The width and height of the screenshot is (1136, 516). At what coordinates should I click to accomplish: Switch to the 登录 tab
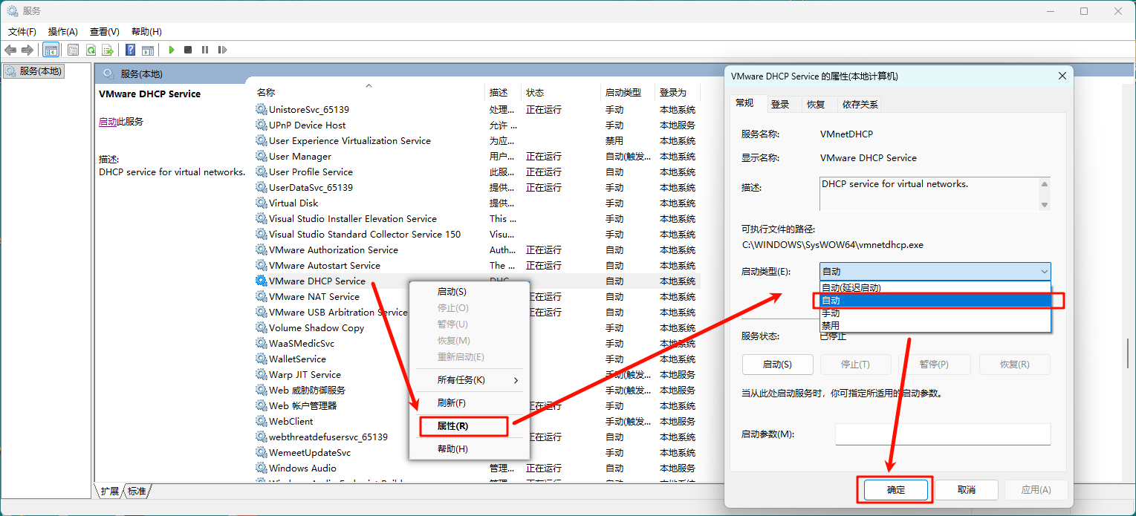pos(780,104)
